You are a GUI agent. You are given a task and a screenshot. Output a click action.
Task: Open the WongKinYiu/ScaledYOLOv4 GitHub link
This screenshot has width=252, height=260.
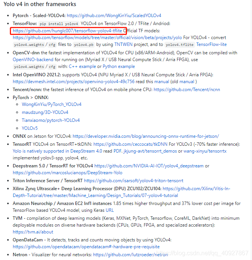[114, 16]
